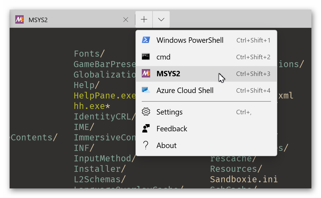
Task: Click the About question mark icon
Action: click(146, 145)
